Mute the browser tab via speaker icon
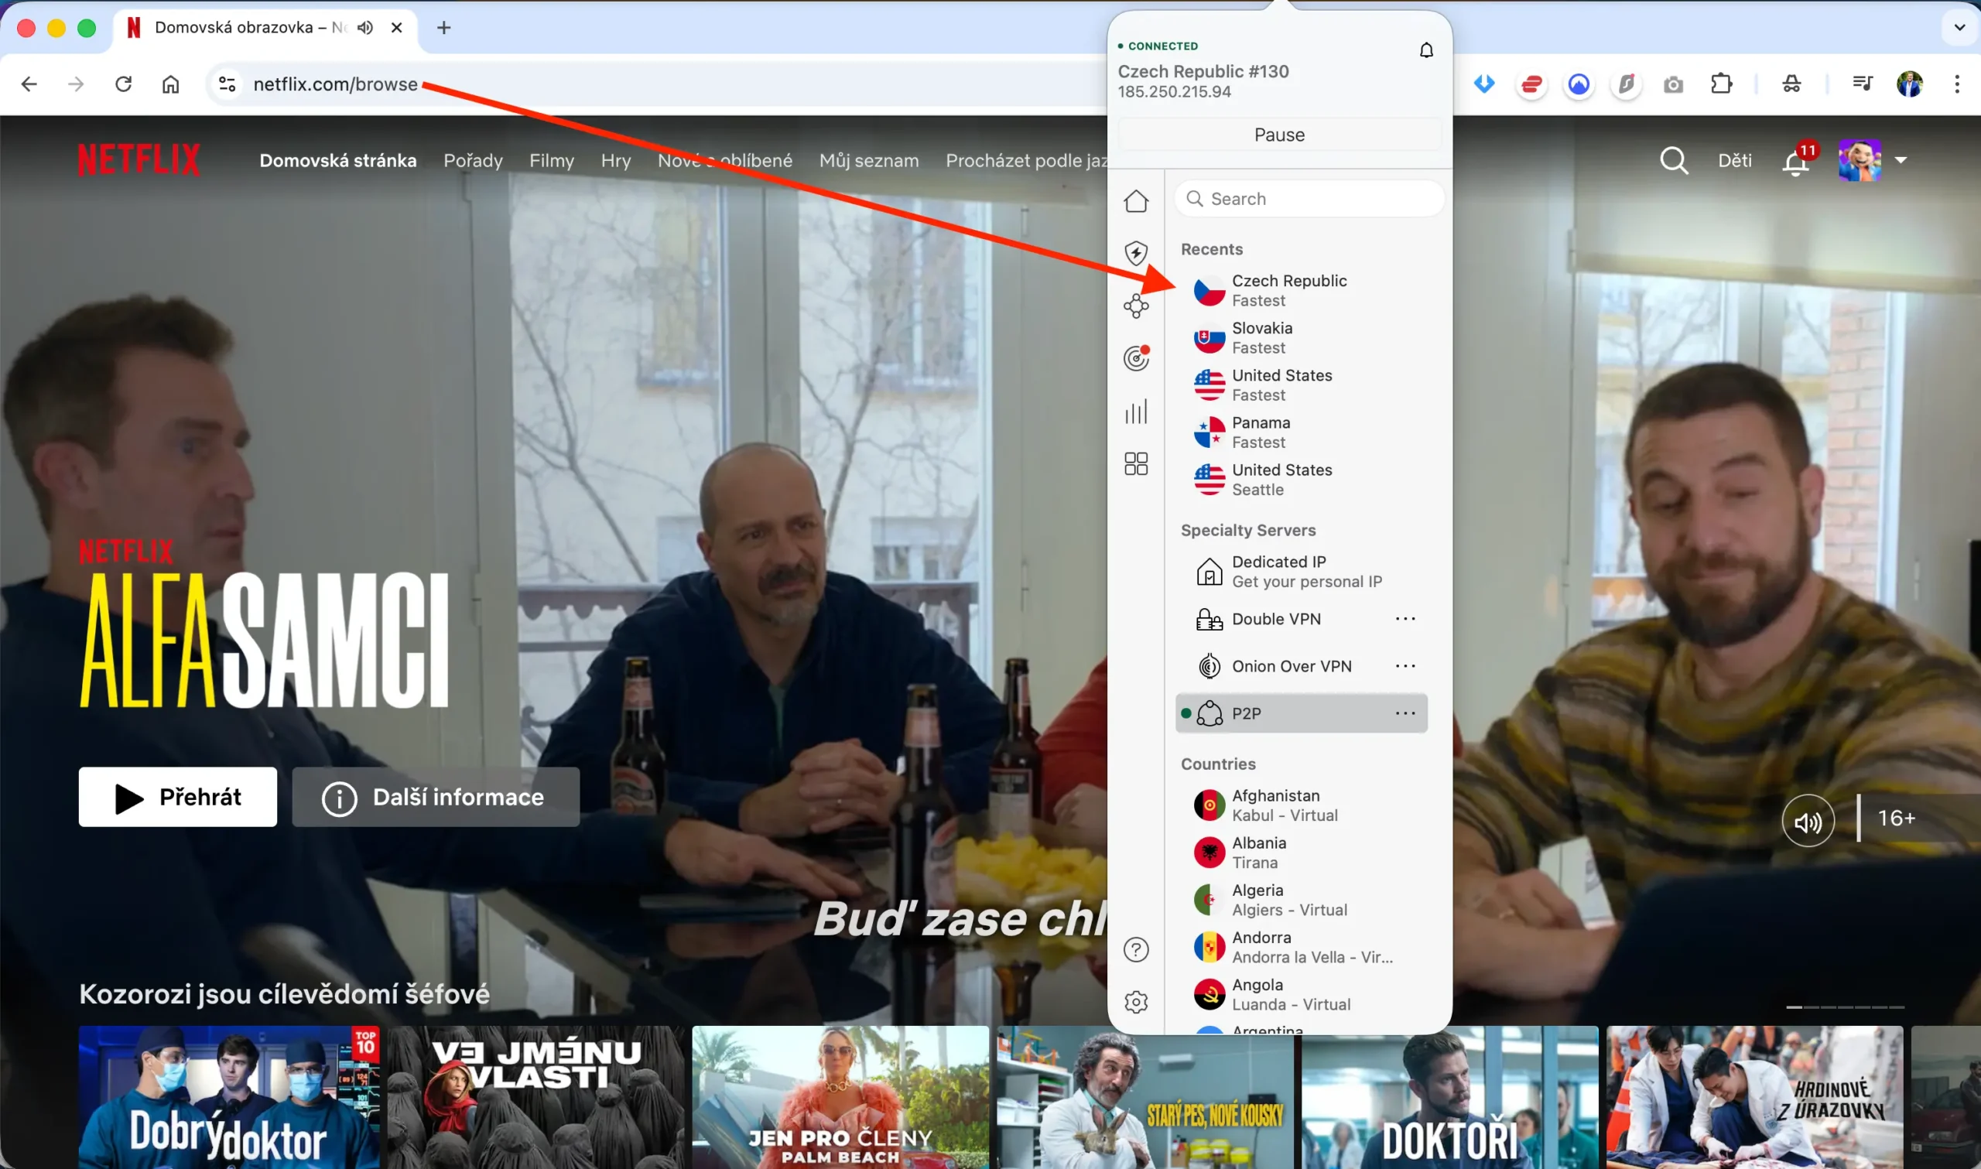 pos(364,28)
